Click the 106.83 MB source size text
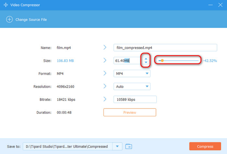The width and height of the screenshot is (227, 154). click(x=65, y=61)
